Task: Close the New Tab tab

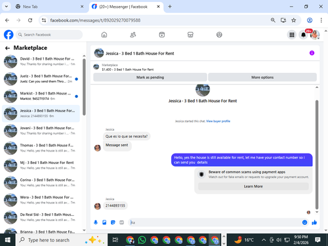Action: (x=82, y=7)
